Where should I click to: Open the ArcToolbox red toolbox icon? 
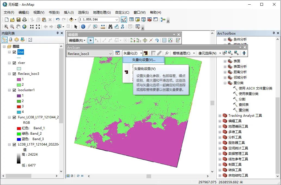point(149,19)
